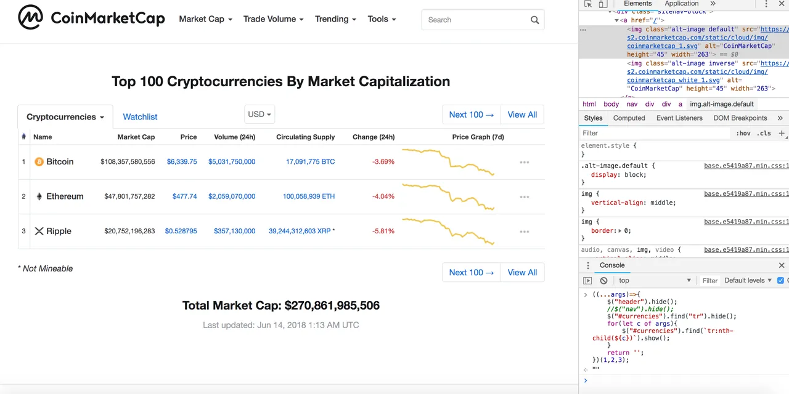789x394 pixels.
Task: Click the bottom View All button
Action: [x=522, y=272]
